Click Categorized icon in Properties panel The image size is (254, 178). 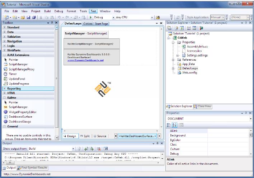pos(169,125)
